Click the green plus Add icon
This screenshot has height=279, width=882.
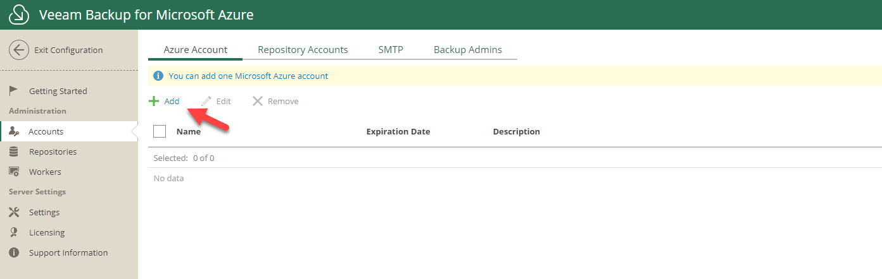click(x=154, y=101)
